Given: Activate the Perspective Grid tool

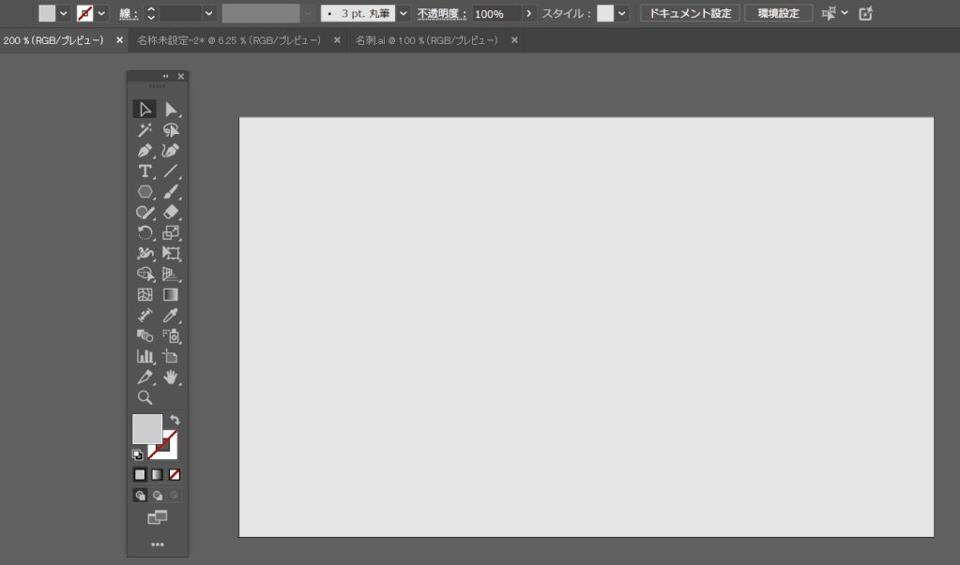Looking at the screenshot, I should (171, 274).
